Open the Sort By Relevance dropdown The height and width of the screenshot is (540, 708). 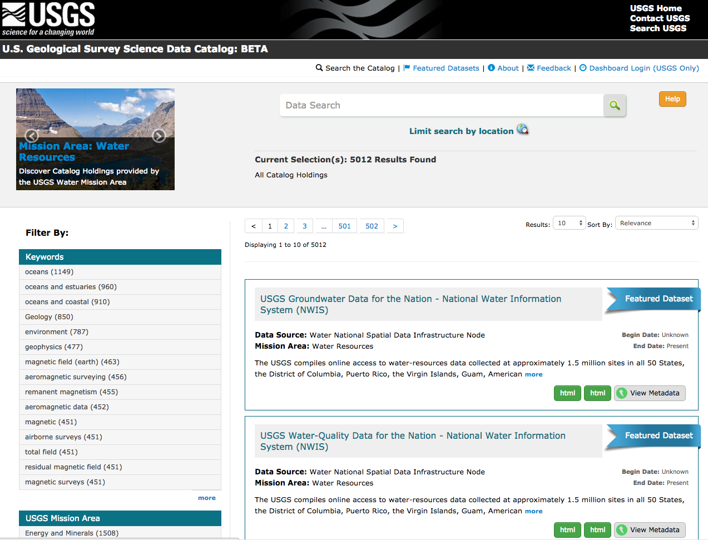[656, 222]
